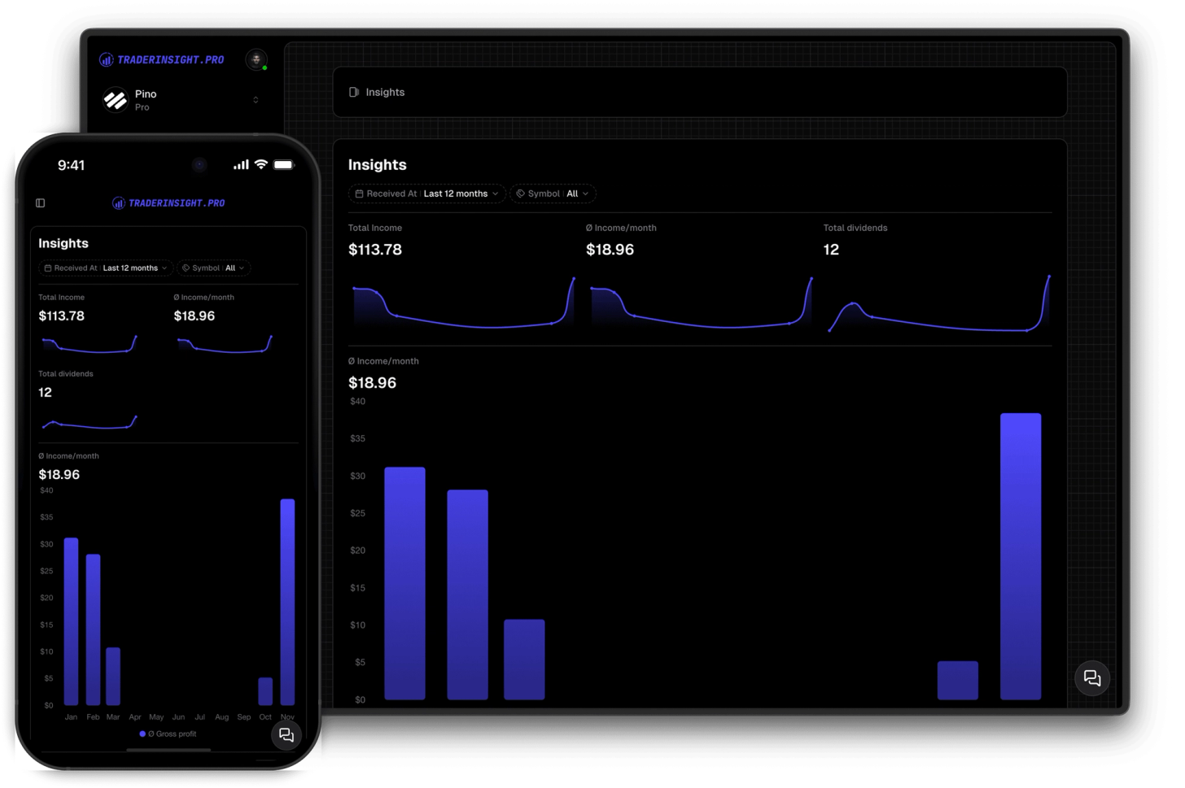1185x788 pixels.
Task: Open the chat bubble icon on the phone screen
Action: (286, 734)
